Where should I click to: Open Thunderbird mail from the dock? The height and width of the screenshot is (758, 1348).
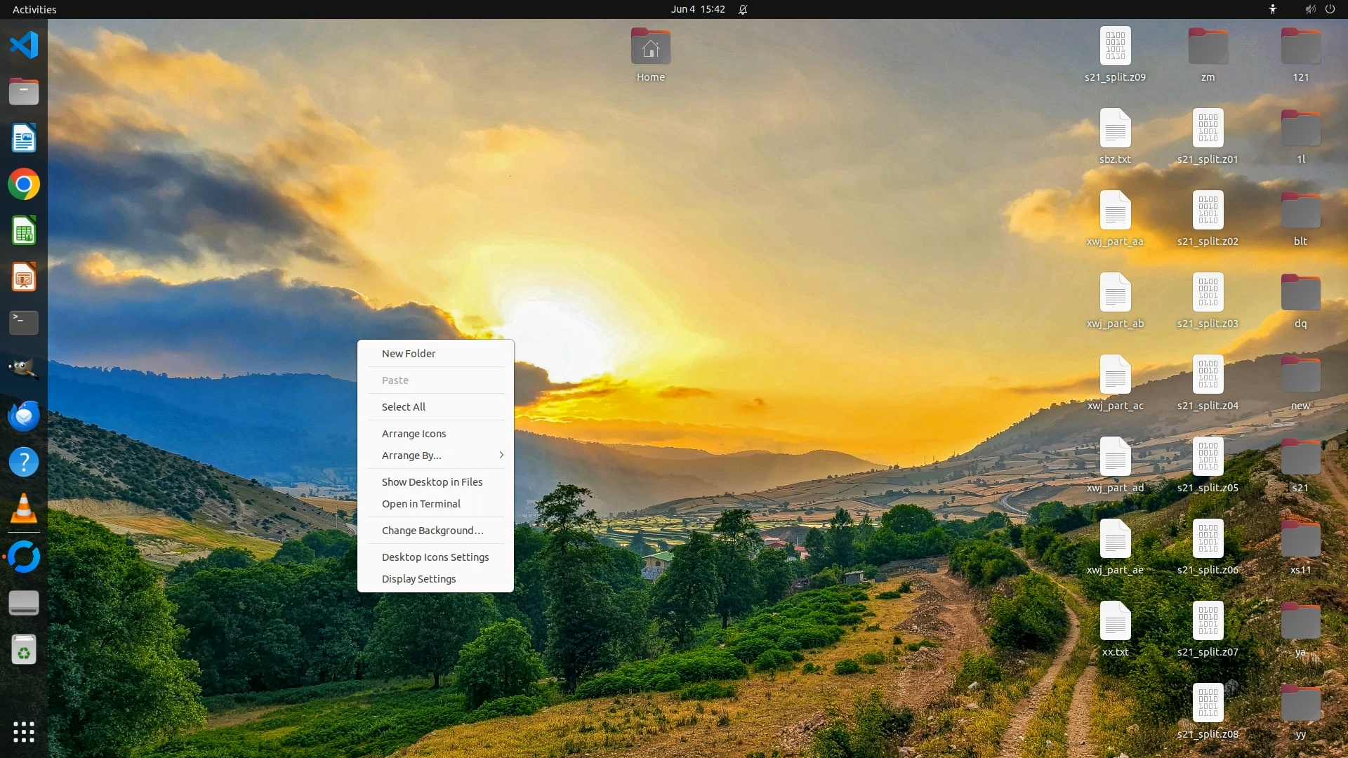tap(24, 416)
